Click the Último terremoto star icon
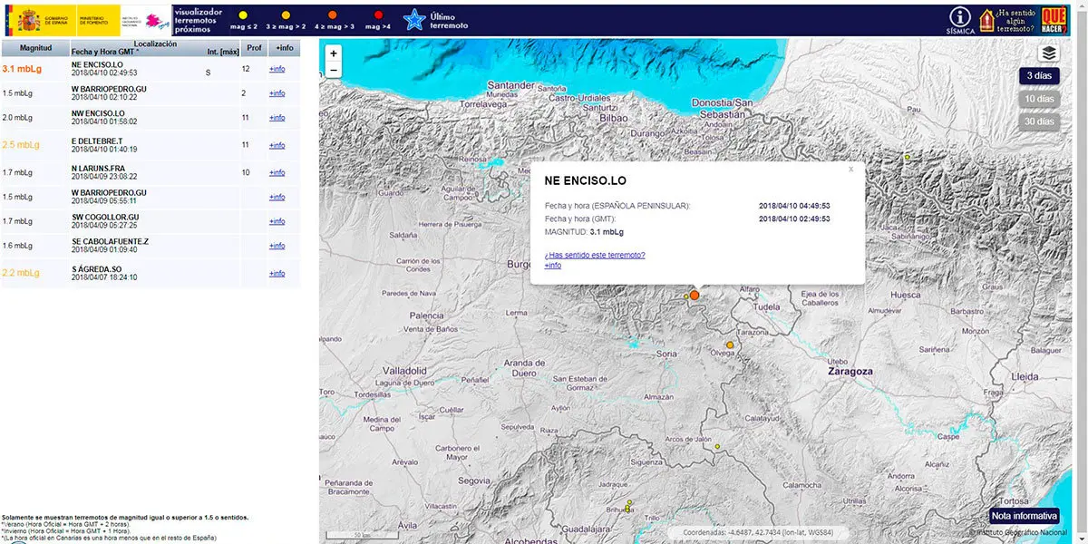The width and height of the screenshot is (1088, 544). 414,20
